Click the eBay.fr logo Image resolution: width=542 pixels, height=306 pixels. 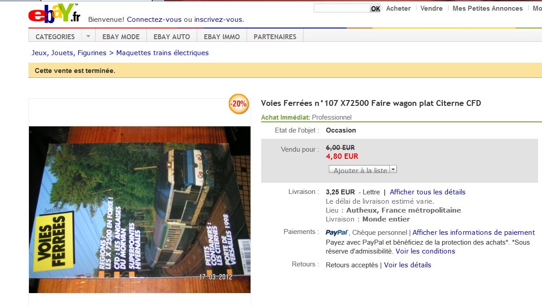tap(54, 13)
